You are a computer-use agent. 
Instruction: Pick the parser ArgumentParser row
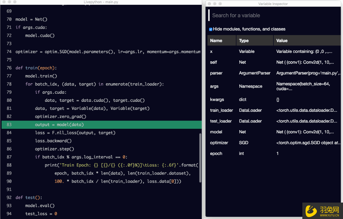(216, 73)
